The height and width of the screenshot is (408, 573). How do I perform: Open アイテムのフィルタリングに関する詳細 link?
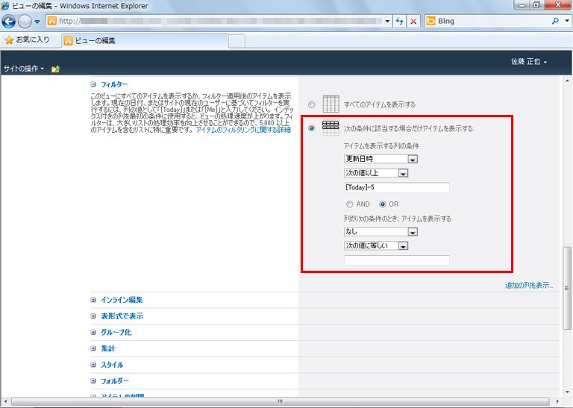pos(243,130)
